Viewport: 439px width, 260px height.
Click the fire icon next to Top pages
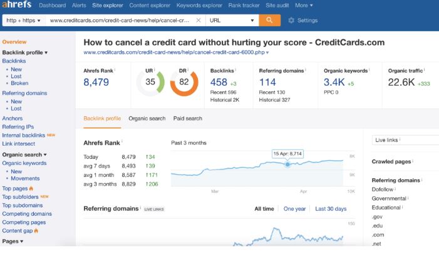click(x=31, y=189)
